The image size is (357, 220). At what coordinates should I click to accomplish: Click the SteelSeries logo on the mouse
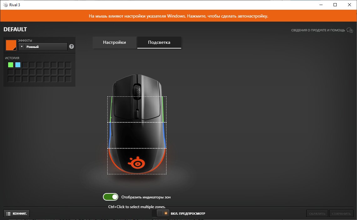tap(136, 162)
